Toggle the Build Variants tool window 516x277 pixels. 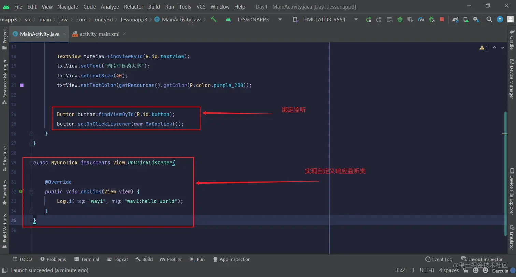(4, 231)
